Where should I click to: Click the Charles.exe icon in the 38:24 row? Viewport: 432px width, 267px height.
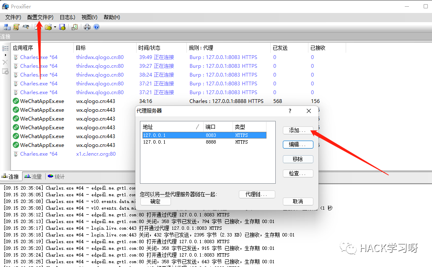pyautogui.click(x=16, y=75)
